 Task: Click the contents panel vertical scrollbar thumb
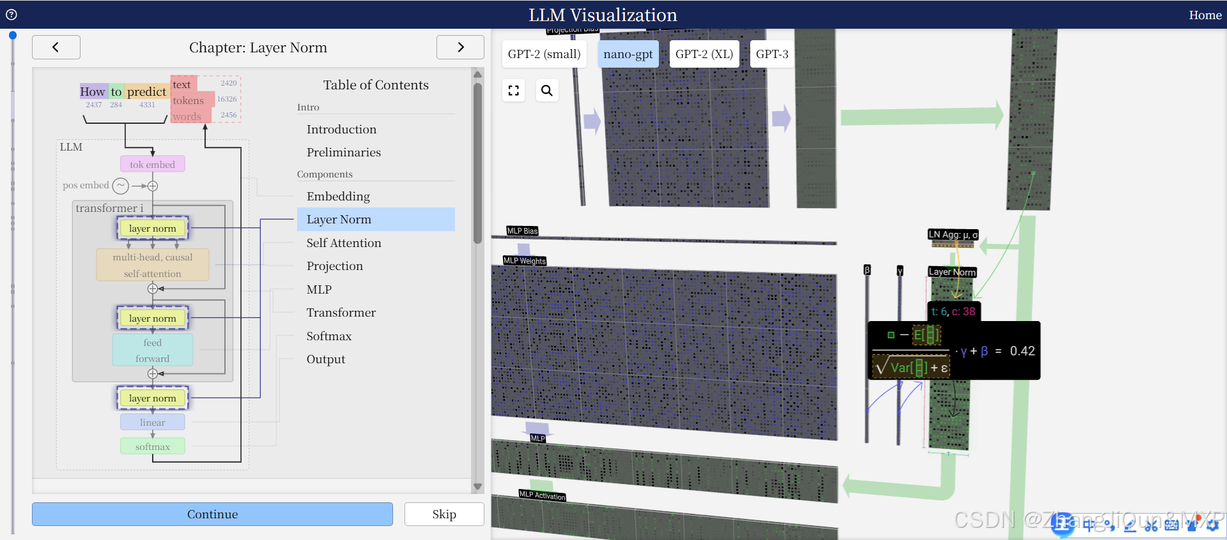[x=477, y=163]
